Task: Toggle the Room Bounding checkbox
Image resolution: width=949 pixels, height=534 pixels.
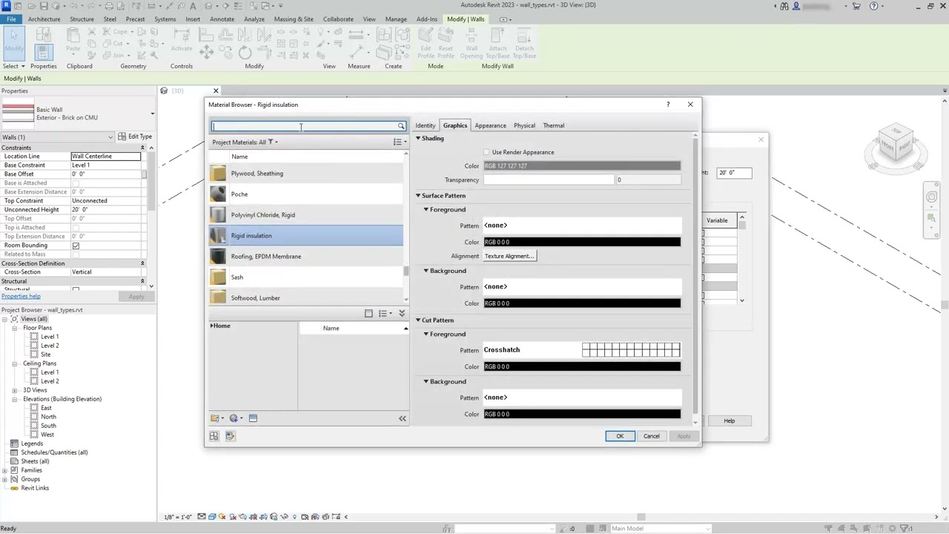Action: [x=76, y=245]
